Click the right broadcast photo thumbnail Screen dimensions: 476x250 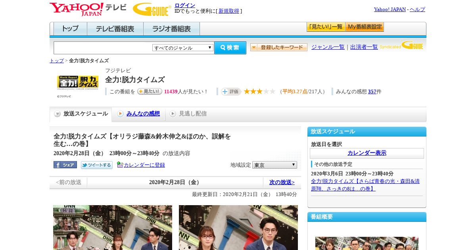click(238, 227)
